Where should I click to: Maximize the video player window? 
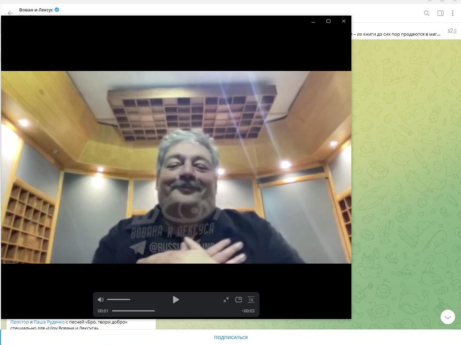click(328, 21)
